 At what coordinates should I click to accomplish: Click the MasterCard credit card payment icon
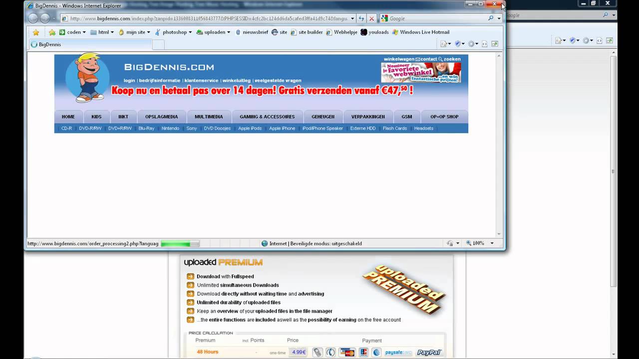(x=347, y=352)
